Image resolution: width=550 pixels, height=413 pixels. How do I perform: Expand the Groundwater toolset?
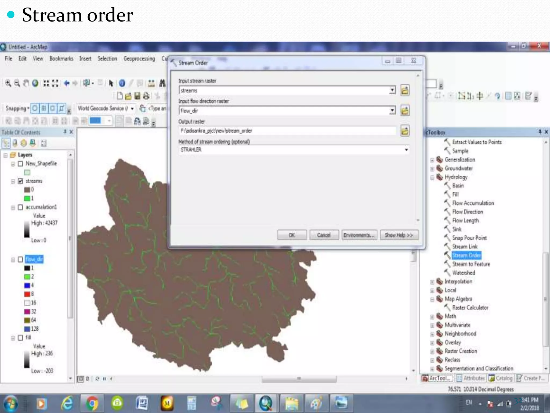[x=432, y=169]
